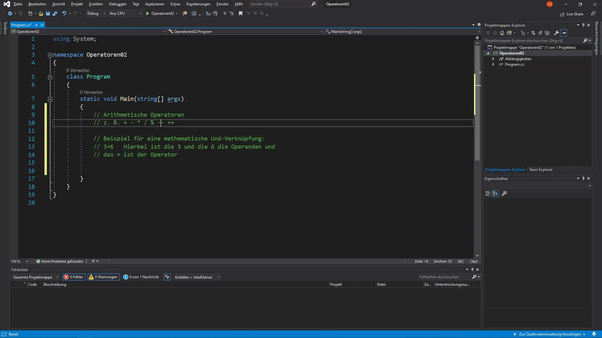Expand the Program.cs tree node
The height and width of the screenshot is (338, 602).
click(x=493, y=64)
